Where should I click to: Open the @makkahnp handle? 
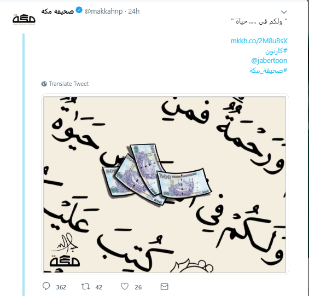pyautogui.click(x=103, y=11)
